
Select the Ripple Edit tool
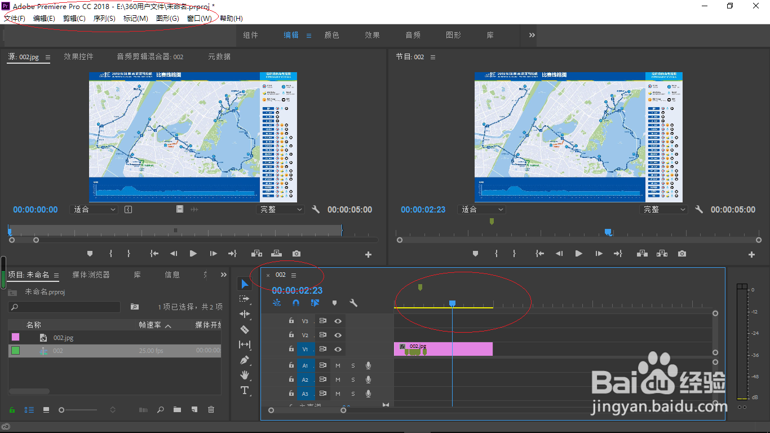coord(245,314)
